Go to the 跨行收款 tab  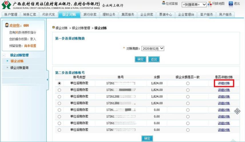pos(90,14)
